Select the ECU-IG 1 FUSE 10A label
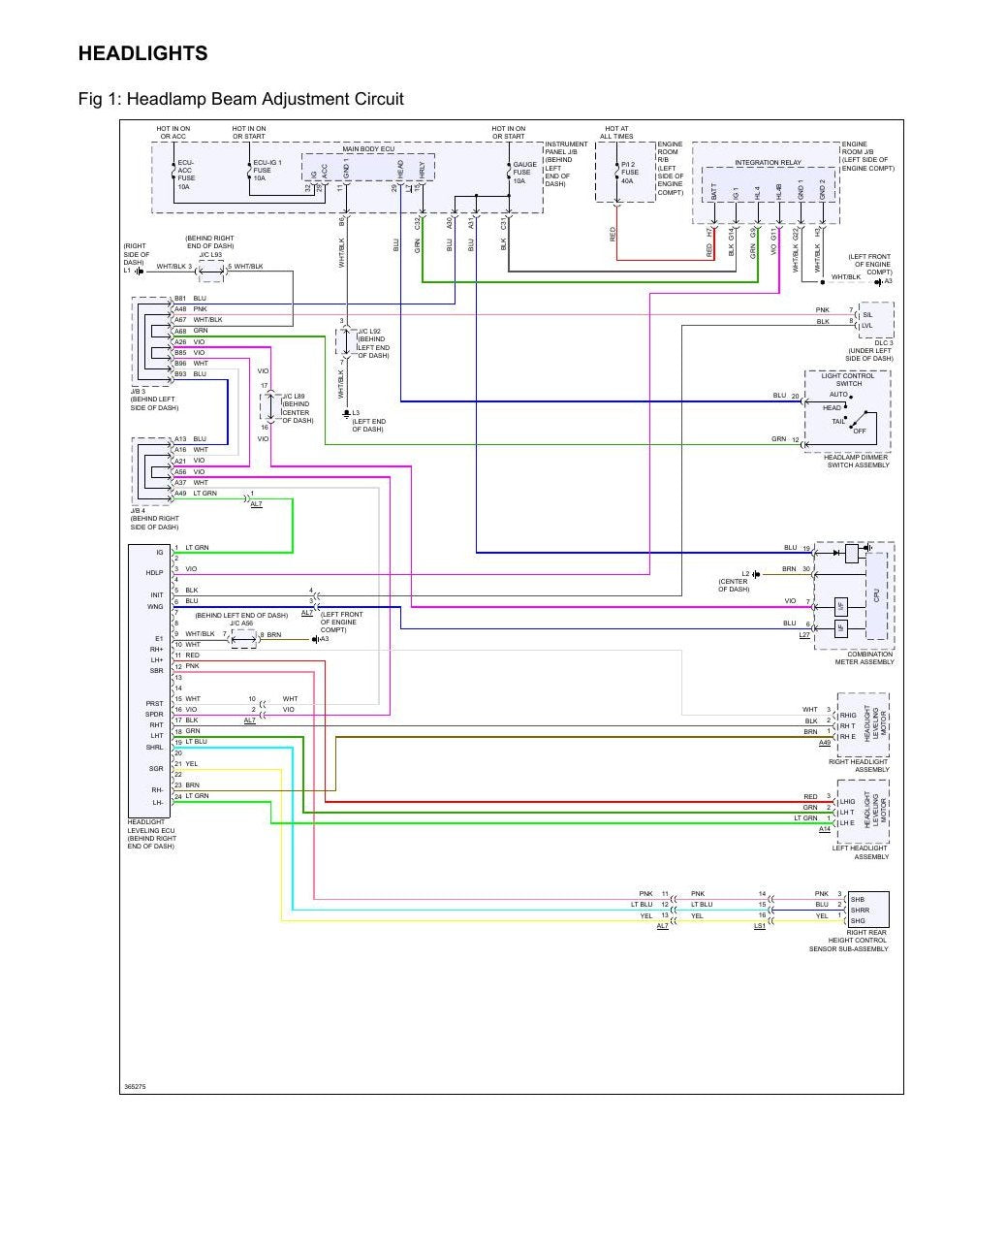This screenshot has height=1248, width=1006. point(267,171)
